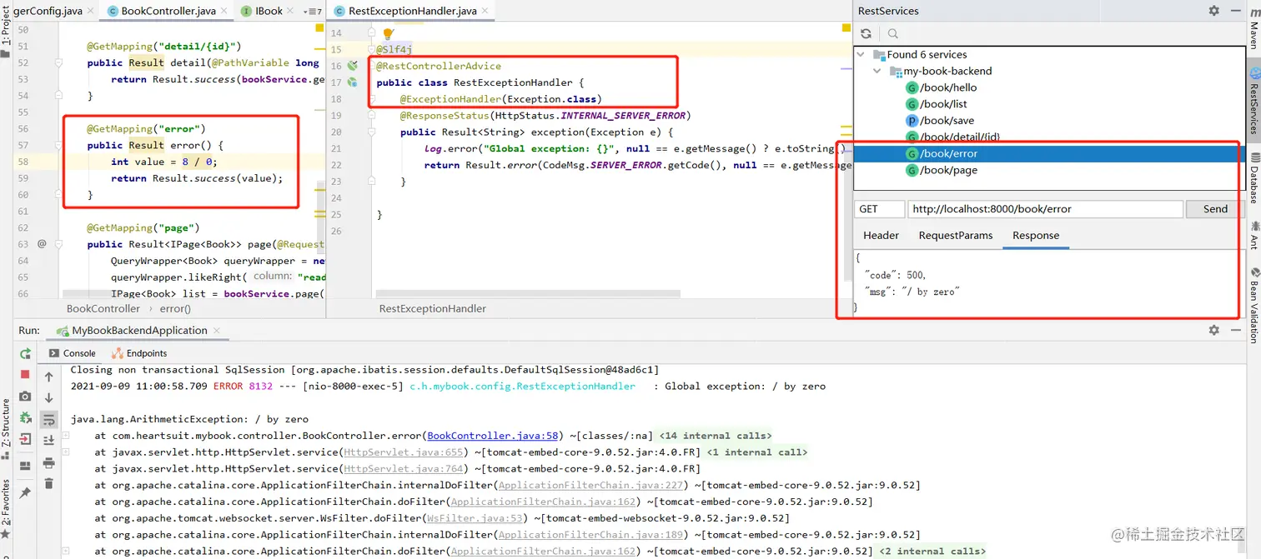Image resolution: width=1261 pixels, height=559 pixels.
Task: Take a thread dump with the camera icon
Action: [x=25, y=397]
